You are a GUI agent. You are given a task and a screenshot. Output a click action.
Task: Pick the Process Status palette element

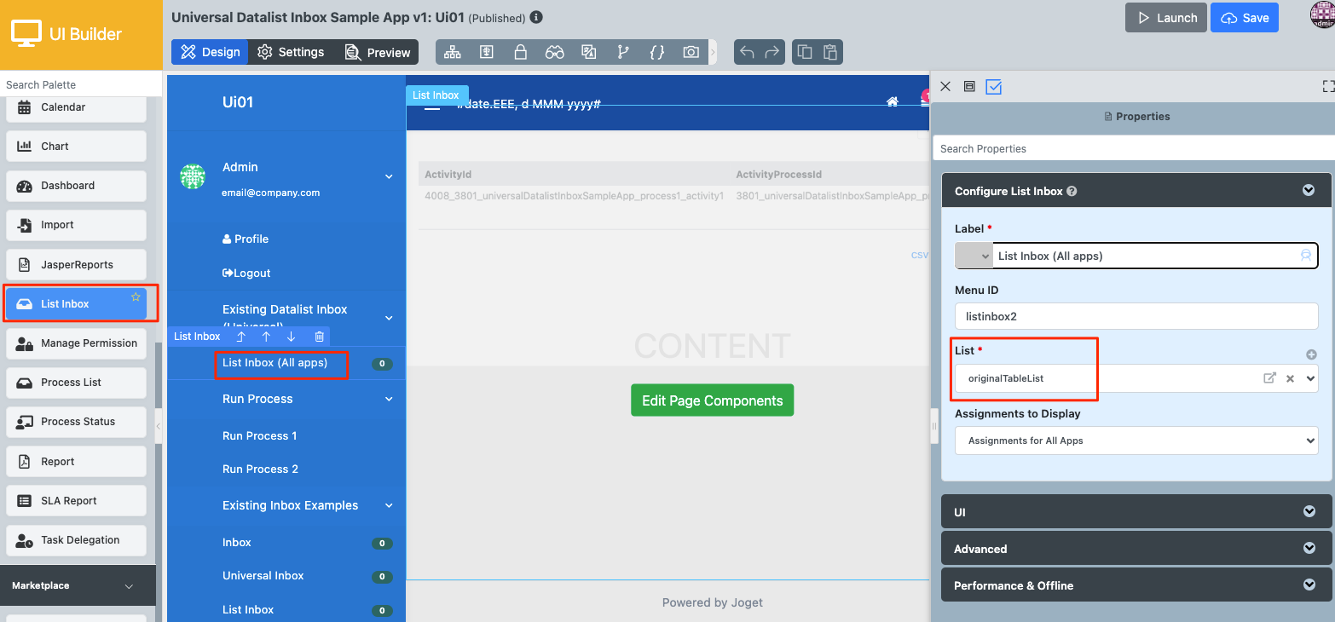76,422
